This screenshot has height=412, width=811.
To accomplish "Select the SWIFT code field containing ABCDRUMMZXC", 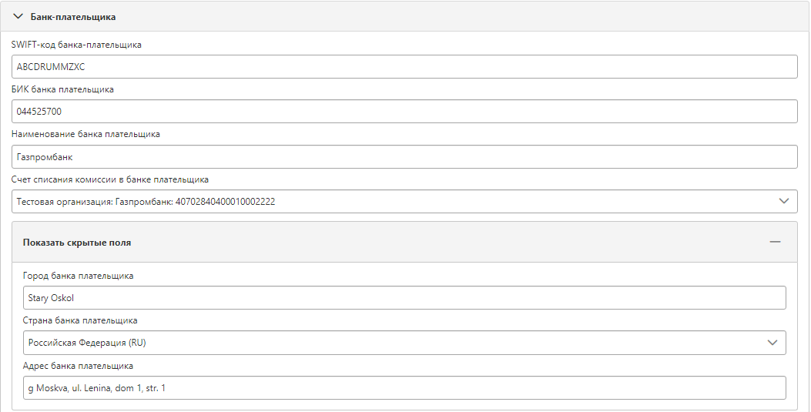I will coord(404,67).
